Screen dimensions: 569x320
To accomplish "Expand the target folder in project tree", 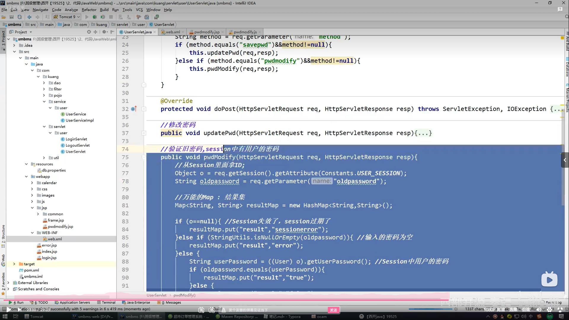I will pos(14,264).
